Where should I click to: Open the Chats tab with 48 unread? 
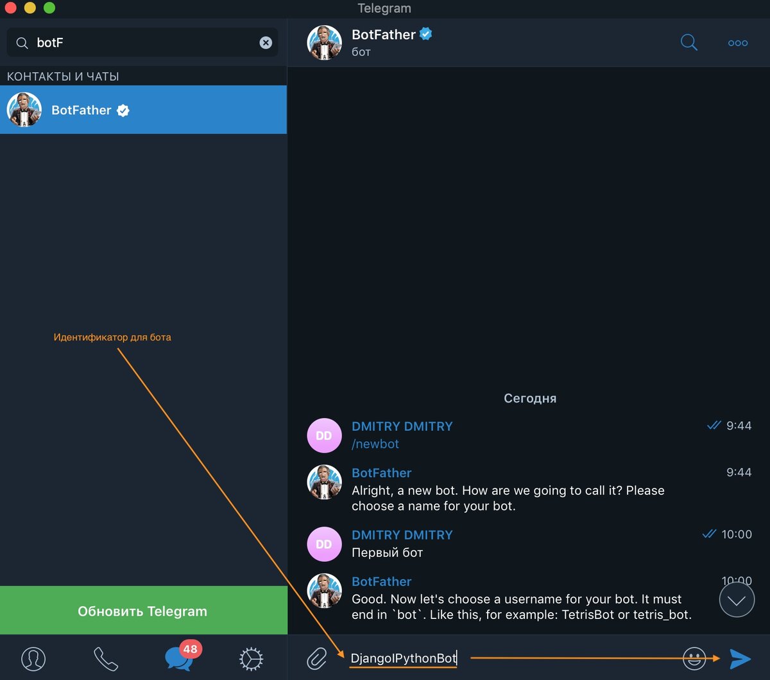pos(179,659)
